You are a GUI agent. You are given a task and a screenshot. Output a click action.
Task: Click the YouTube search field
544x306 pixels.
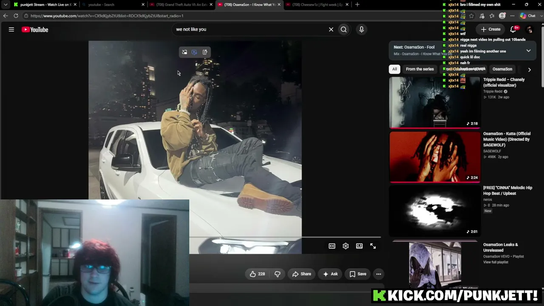click(x=250, y=29)
